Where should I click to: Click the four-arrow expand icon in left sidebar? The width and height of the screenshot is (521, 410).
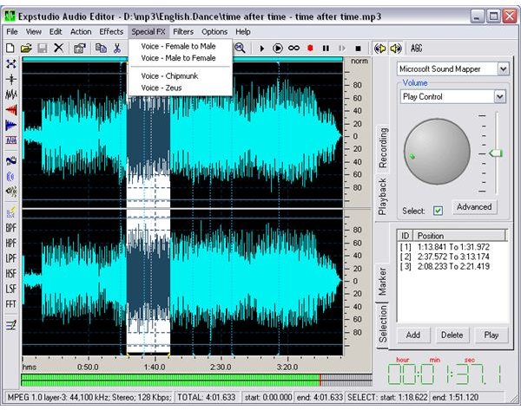coord(11,63)
